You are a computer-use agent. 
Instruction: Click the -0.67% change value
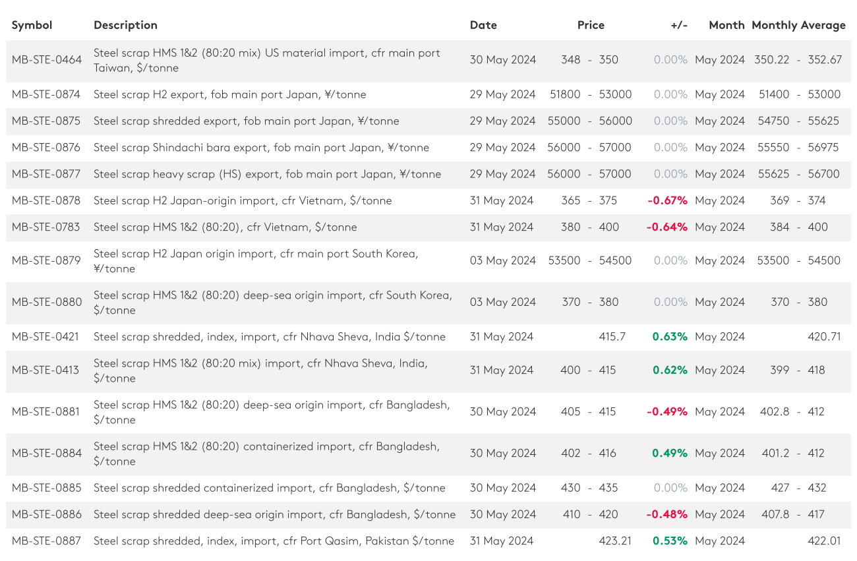tap(667, 200)
